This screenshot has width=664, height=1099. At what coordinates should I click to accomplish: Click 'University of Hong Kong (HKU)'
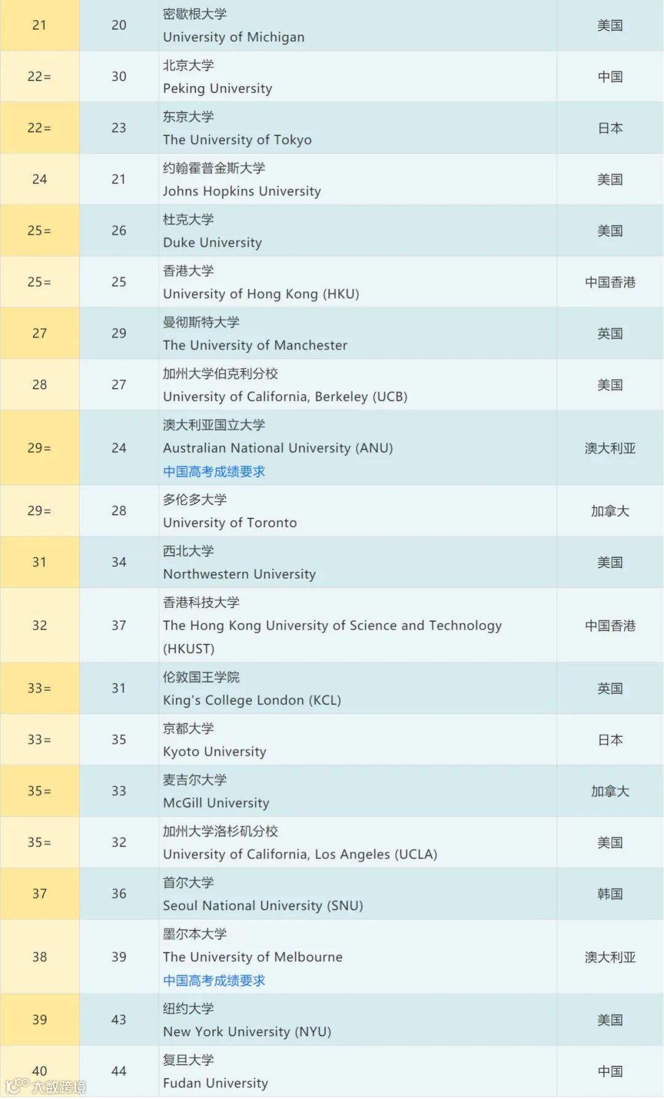coord(261,294)
